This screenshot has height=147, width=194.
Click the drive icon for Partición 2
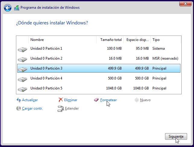22,59
